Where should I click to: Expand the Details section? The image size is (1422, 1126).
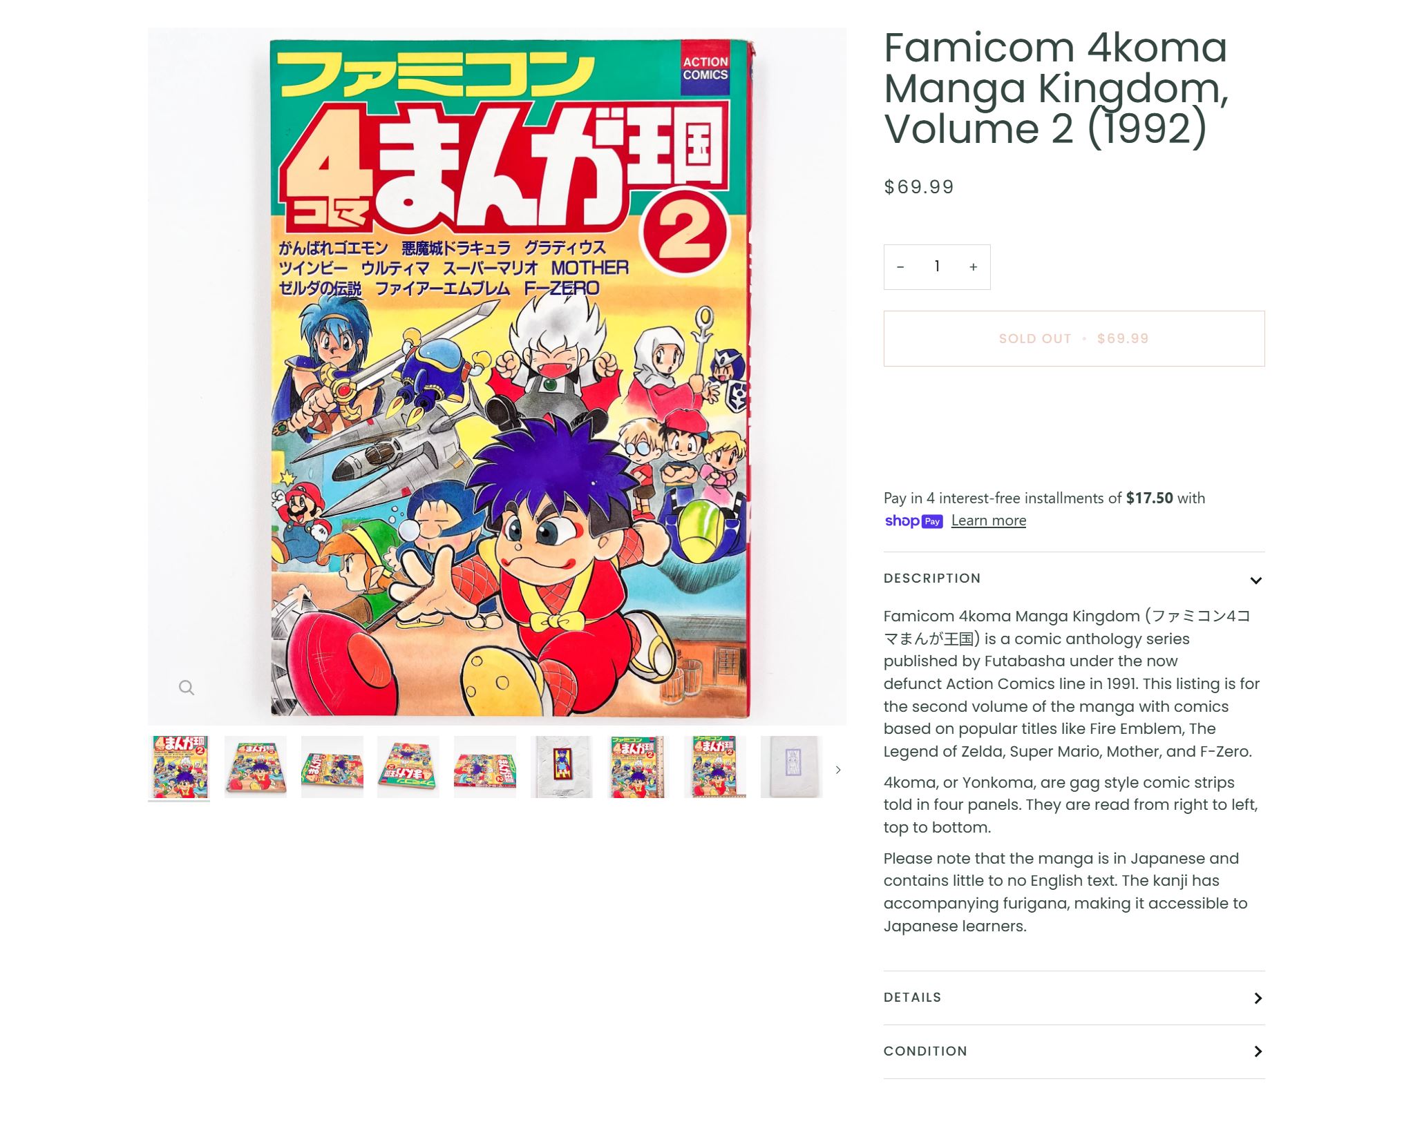1074,998
